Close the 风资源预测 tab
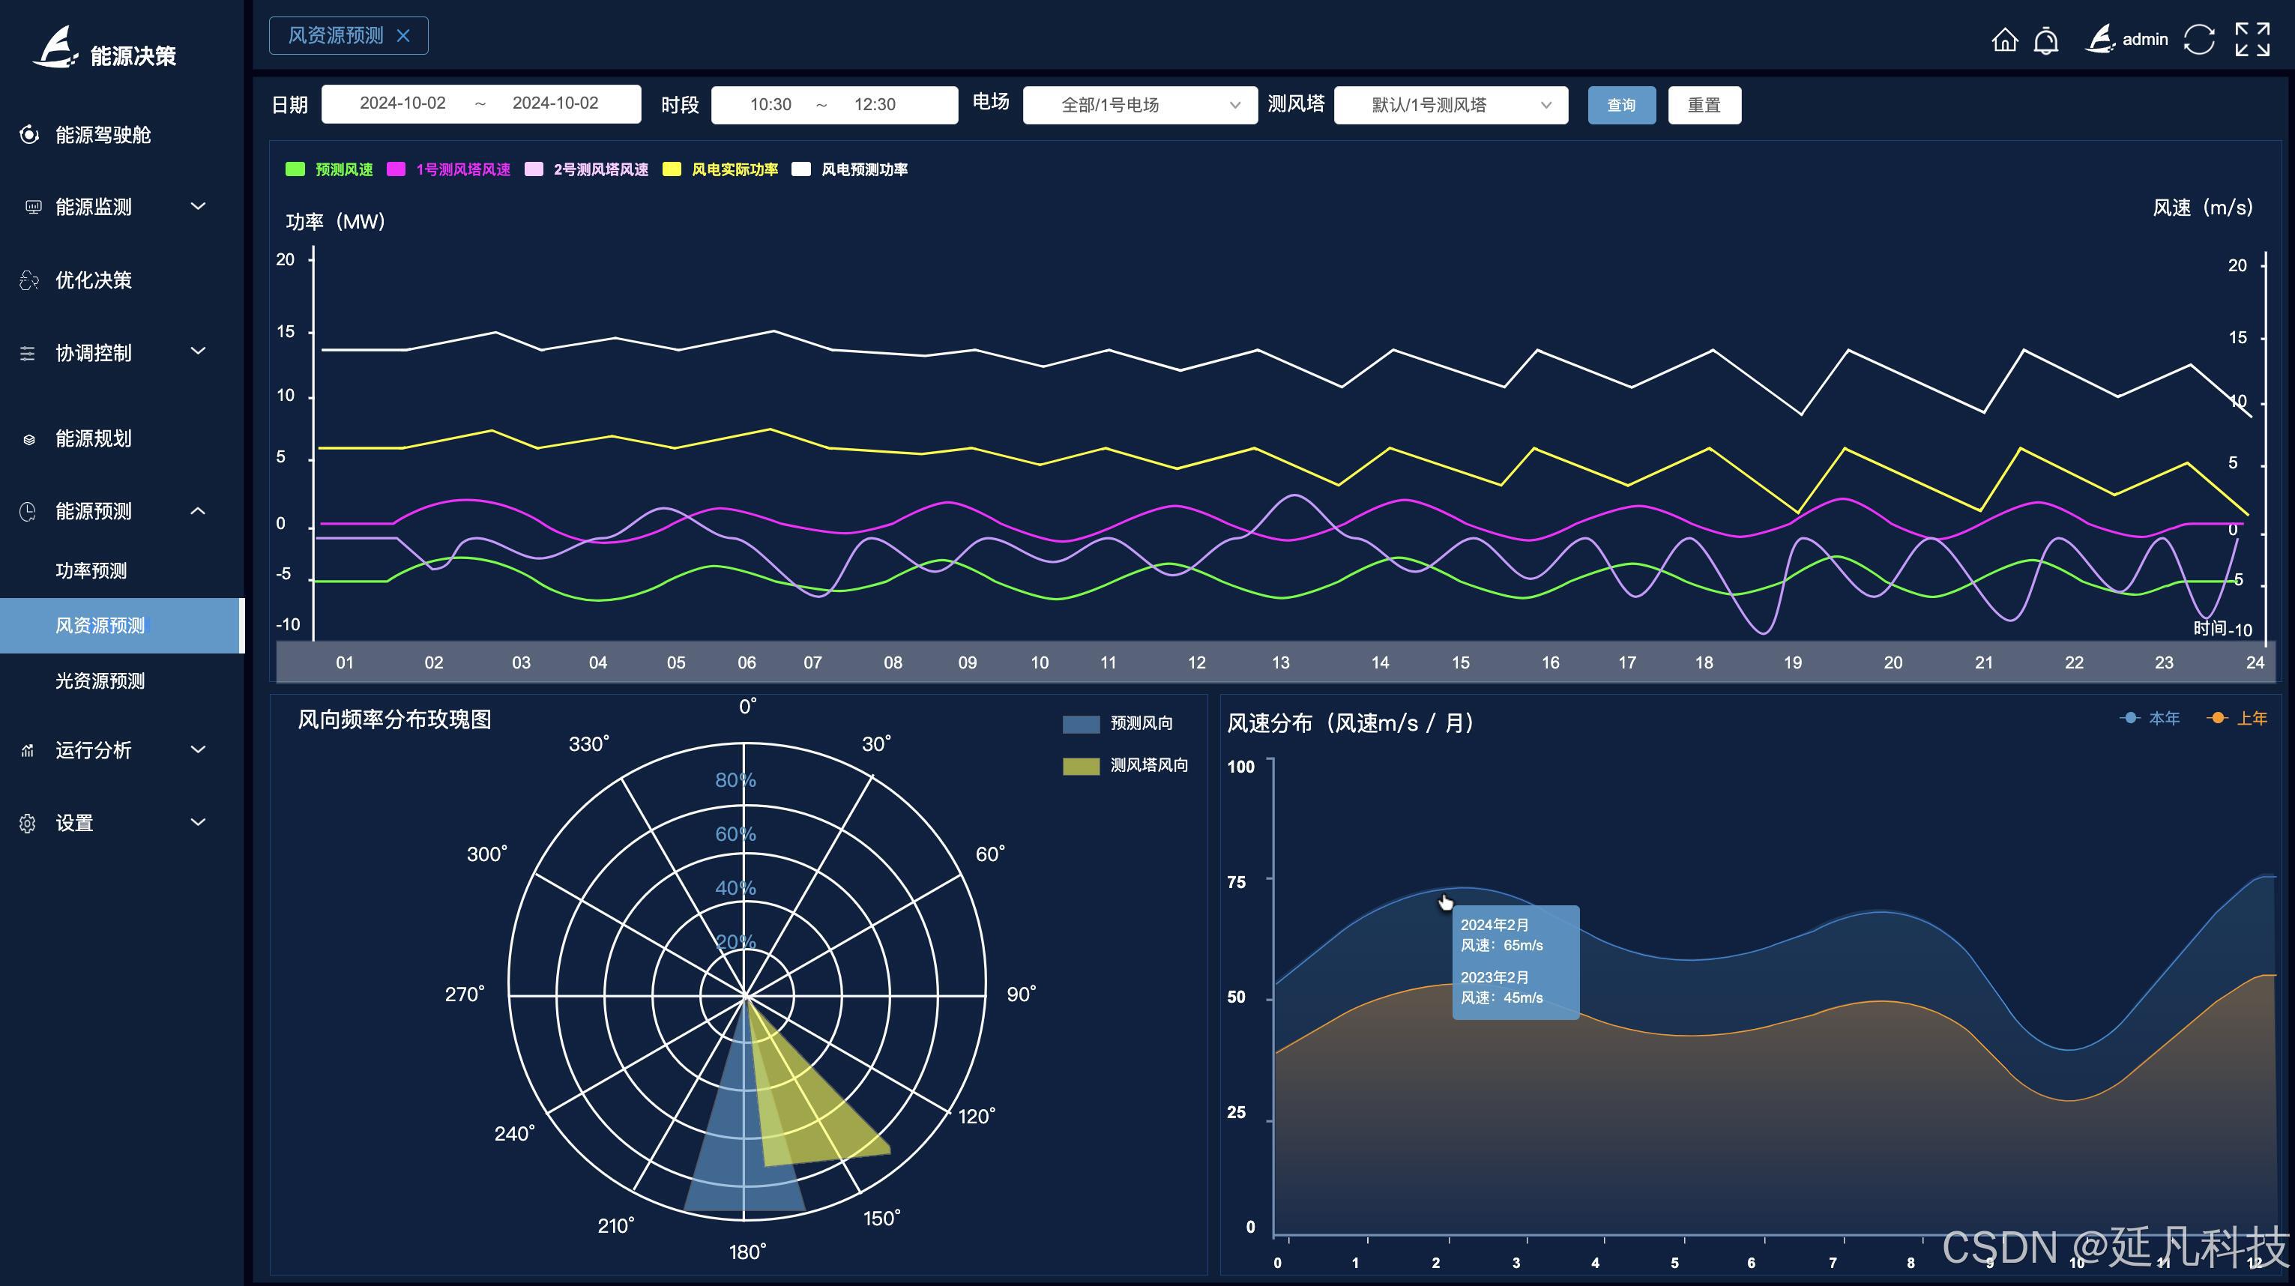This screenshot has width=2295, height=1286. tap(403, 36)
